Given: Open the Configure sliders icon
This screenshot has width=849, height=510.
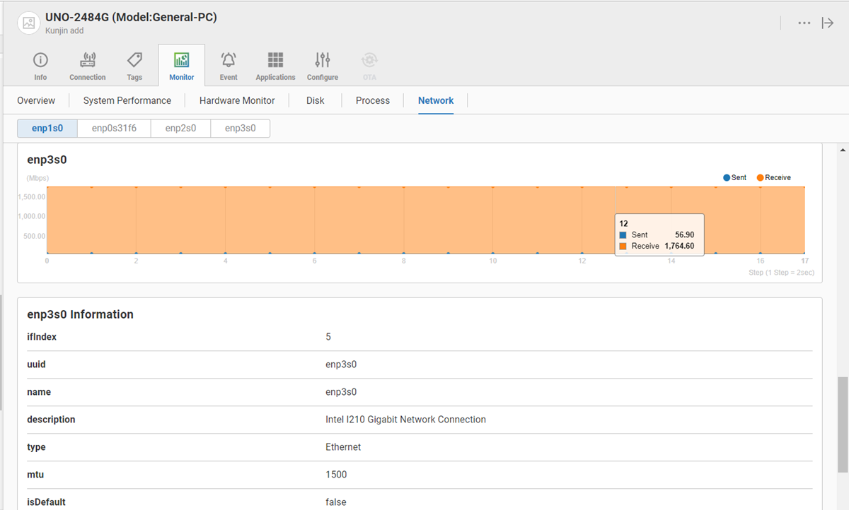Looking at the screenshot, I should point(323,60).
